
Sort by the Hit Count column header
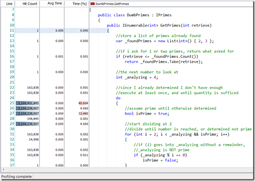click(x=30, y=4)
